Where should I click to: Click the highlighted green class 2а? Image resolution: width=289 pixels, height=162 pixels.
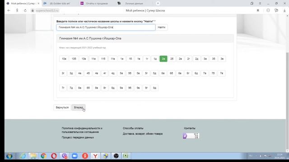(x=163, y=59)
